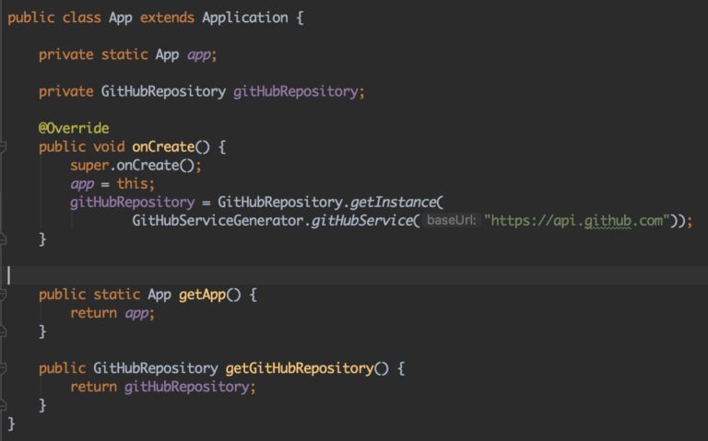708x441 pixels.
Task: Click the "gitHubRepository" field name in the private declaration
Action: (x=296, y=91)
